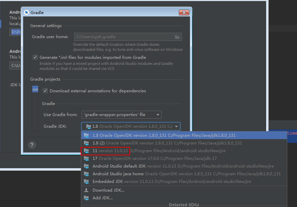
Task: Click the folder icon of Embedded JDK entry
Action: coord(87,182)
